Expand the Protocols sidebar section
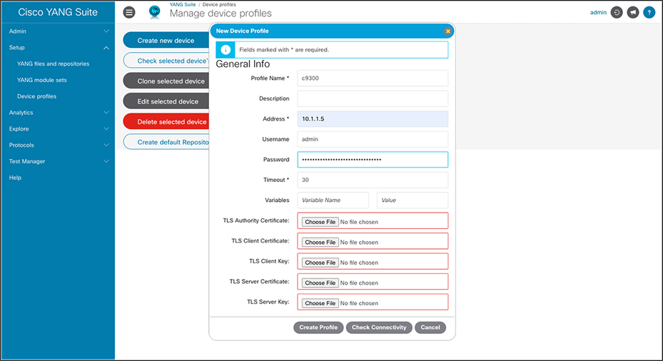The height and width of the screenshot is (361, 663). tap(58, 145)
